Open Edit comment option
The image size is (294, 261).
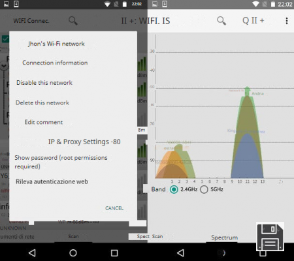coord(44,122)
